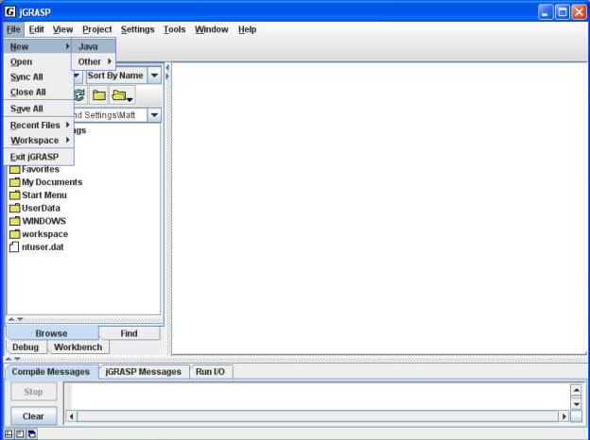Click the middle status bar window icon
Image resolution: width=590 pixels, height=440 pixels.
[x=20, y=434]
